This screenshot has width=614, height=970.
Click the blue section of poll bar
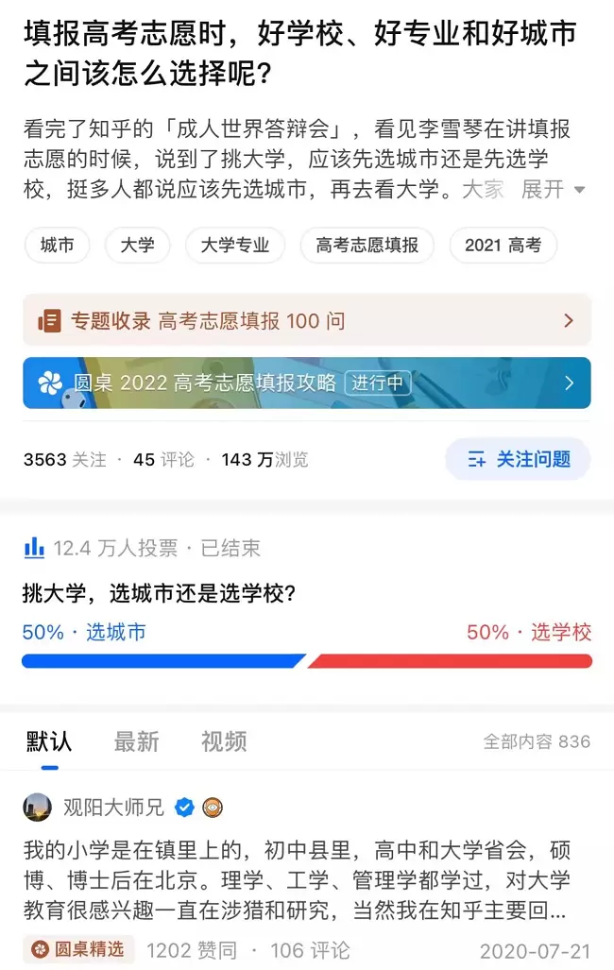[x=161, y=661]
